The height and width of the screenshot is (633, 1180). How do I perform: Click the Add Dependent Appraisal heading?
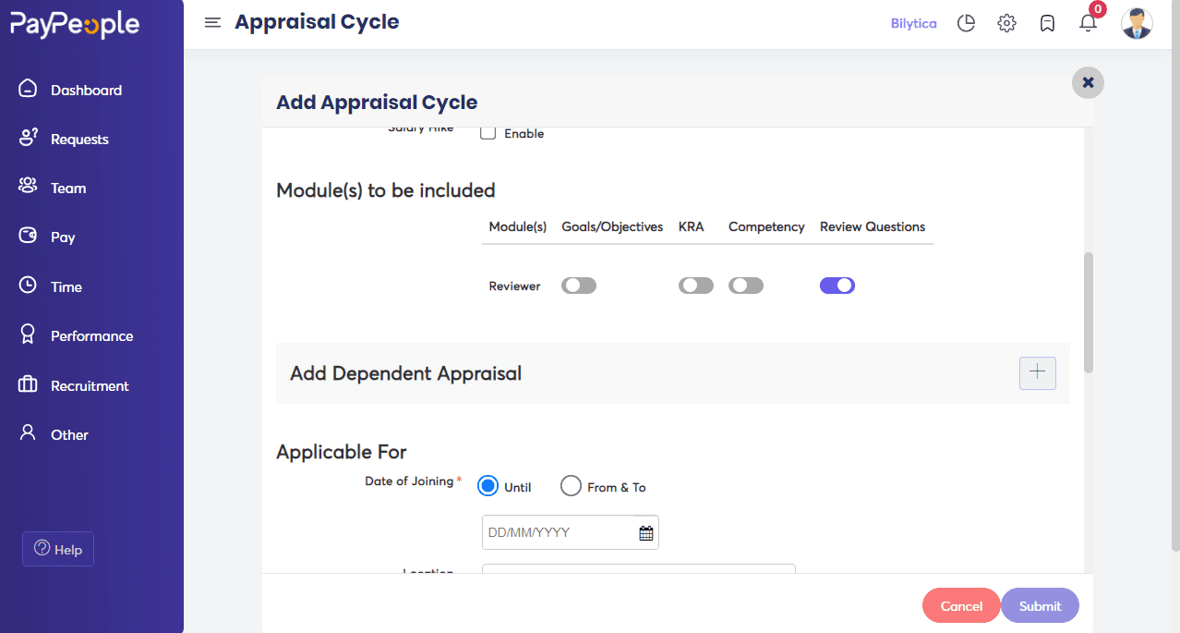click(x=405, y=373)
